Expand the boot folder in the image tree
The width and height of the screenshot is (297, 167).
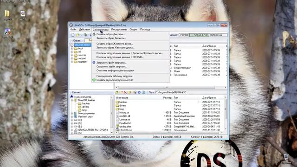(72, 49)
